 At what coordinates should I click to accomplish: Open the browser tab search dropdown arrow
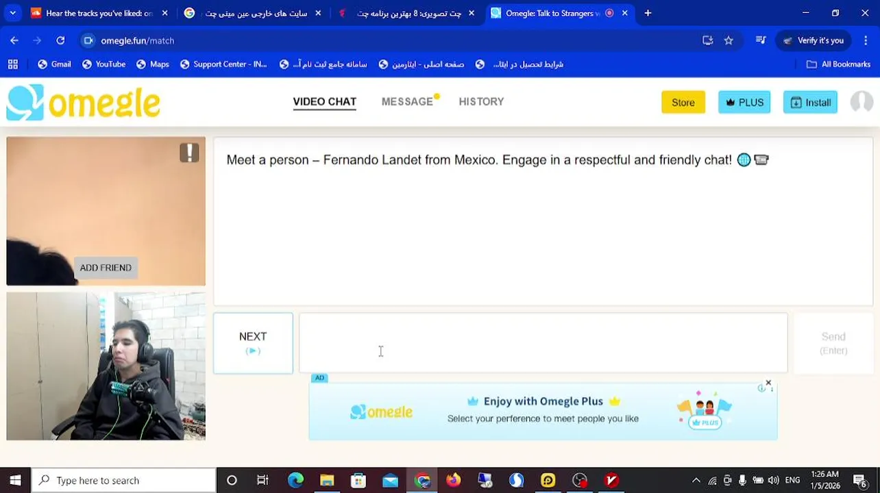point(13,13)
